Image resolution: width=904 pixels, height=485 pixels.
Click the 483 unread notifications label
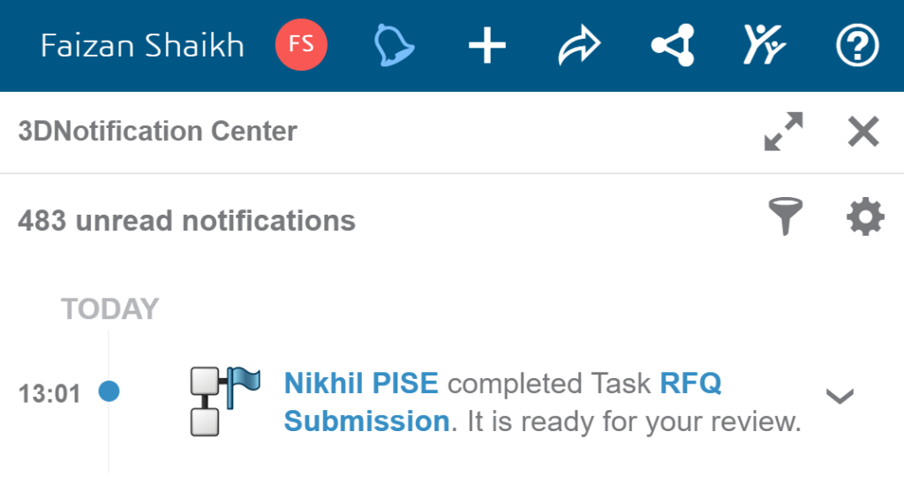[x=187, y=221]
